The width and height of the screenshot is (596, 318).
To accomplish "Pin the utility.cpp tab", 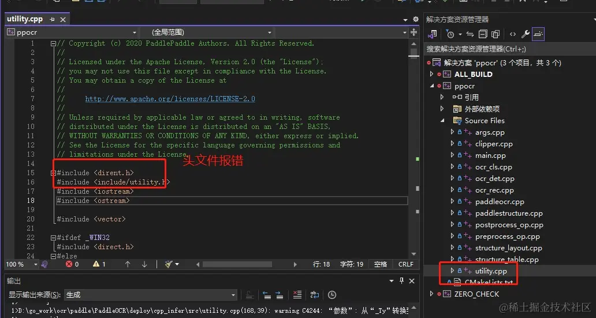I will point(52,20).
